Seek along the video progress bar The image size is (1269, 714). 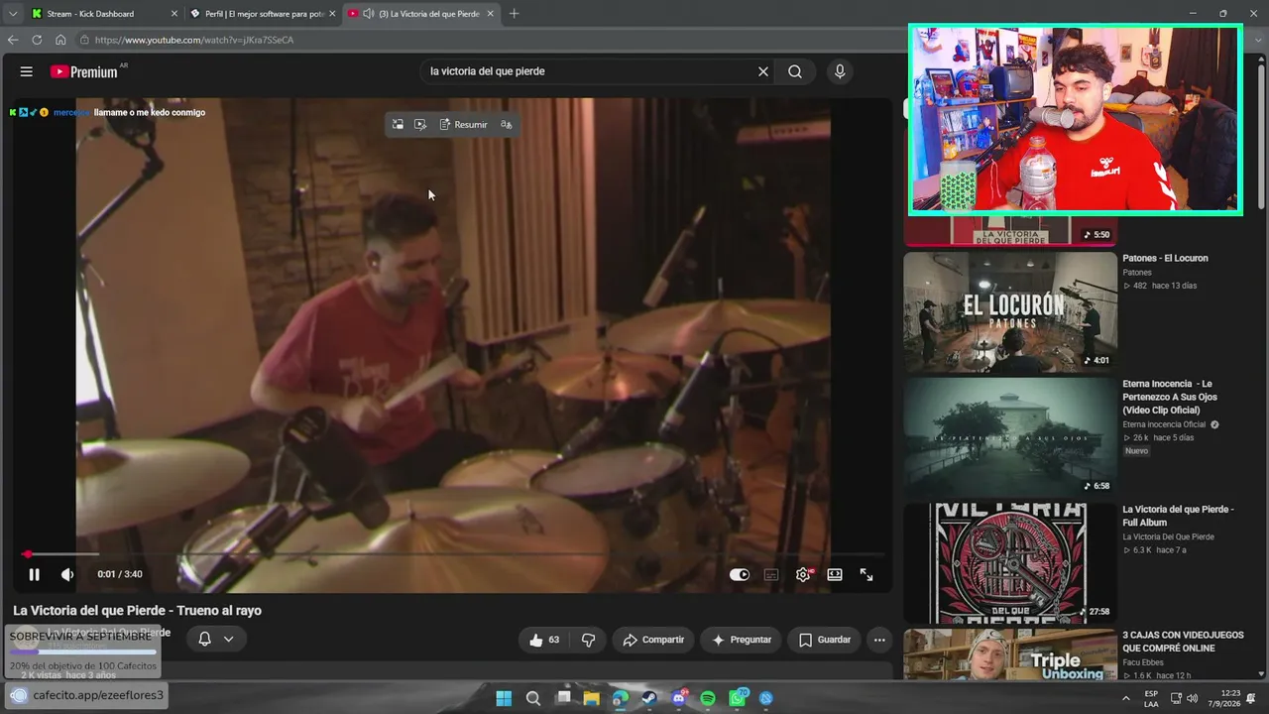click(x=454, y=554)
